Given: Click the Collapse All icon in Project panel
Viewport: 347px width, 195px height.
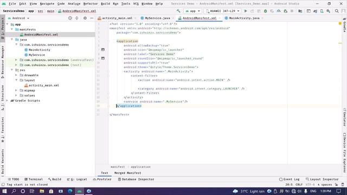Looking at the screenshot, I should click(76, 18).
